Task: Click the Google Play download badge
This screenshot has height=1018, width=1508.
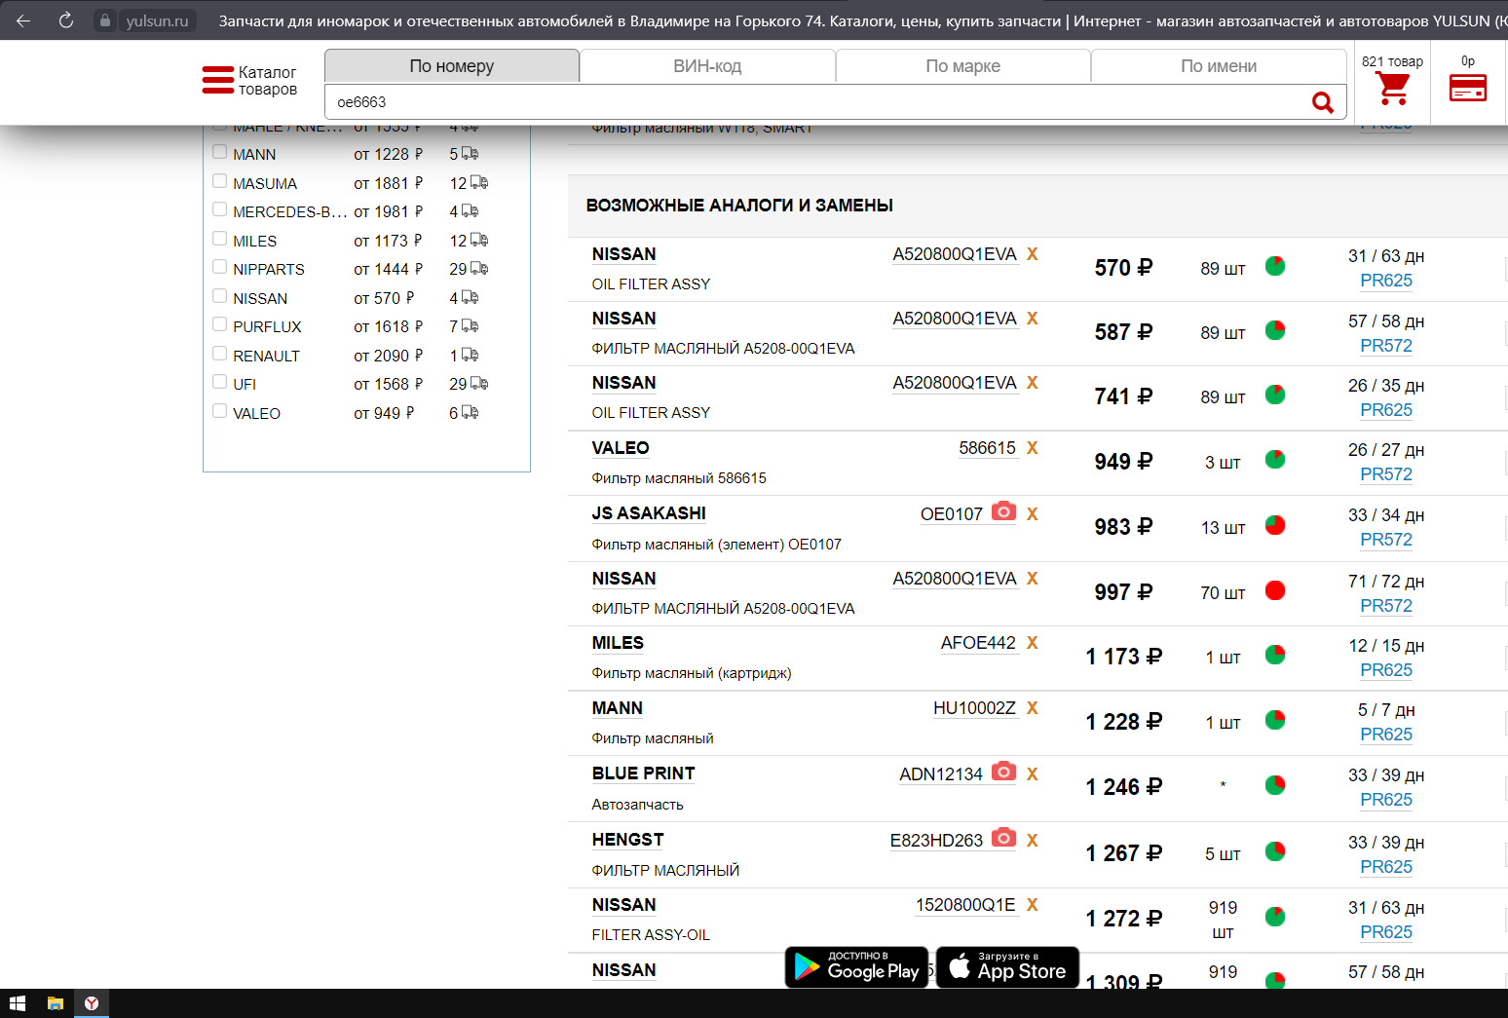Action: tap(856, 967)
